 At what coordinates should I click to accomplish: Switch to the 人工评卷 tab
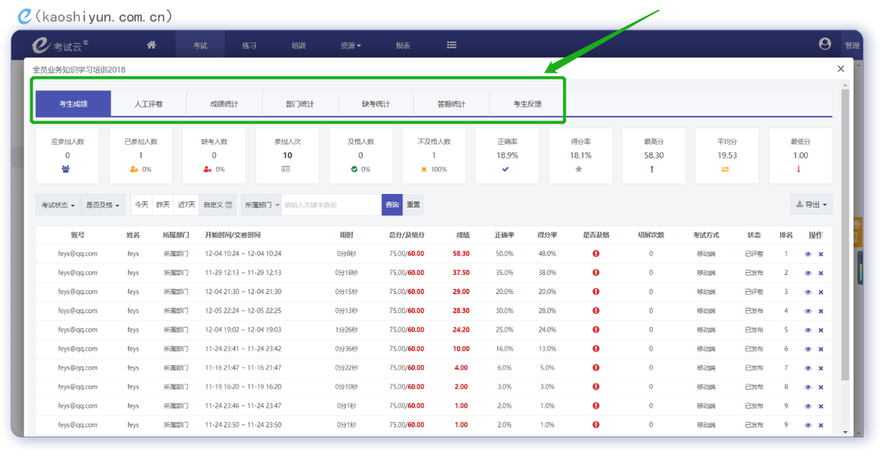pos(149,104)
